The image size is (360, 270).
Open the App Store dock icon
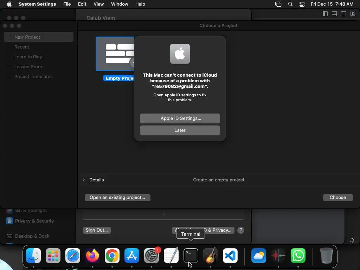point(132,256)
